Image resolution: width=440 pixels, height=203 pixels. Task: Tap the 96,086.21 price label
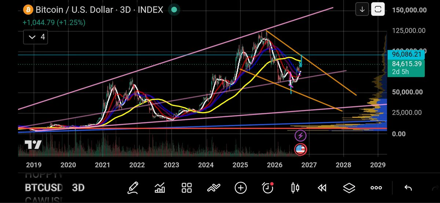406,55
